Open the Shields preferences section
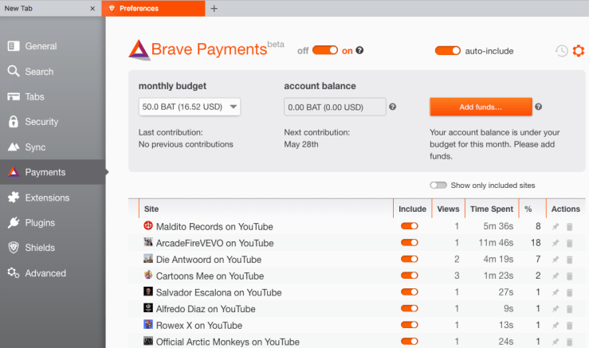The width and height of the screenshot is (589, 348). [41, 248]
